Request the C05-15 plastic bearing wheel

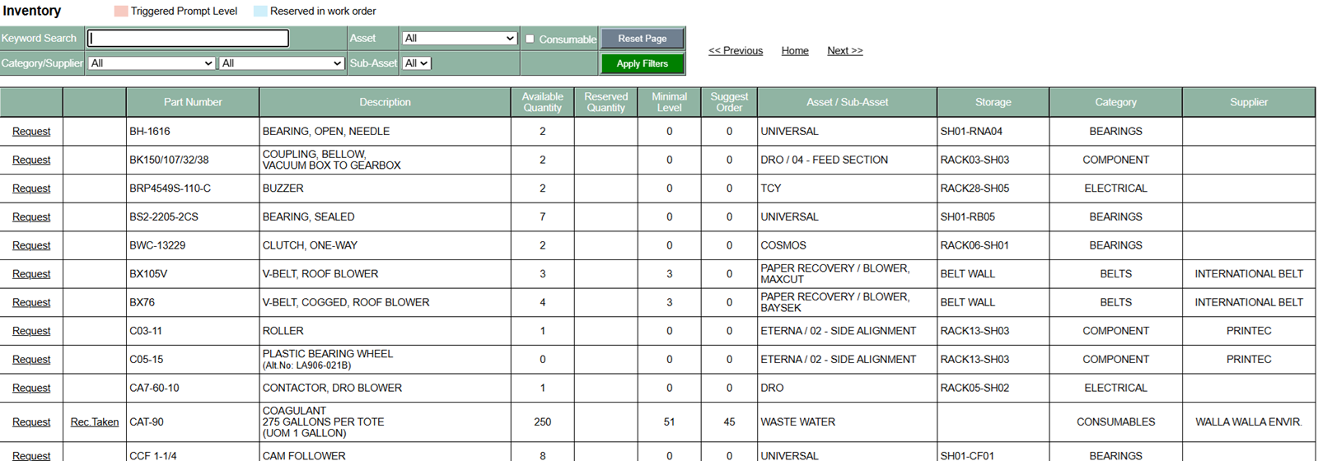click(x=31, y=360)
